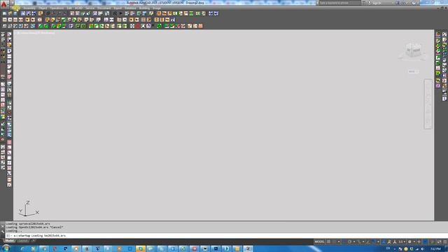Toggle the drawing grid display
Image resolution: width=448 pixels, height=252 pixels.
[328, 241]
